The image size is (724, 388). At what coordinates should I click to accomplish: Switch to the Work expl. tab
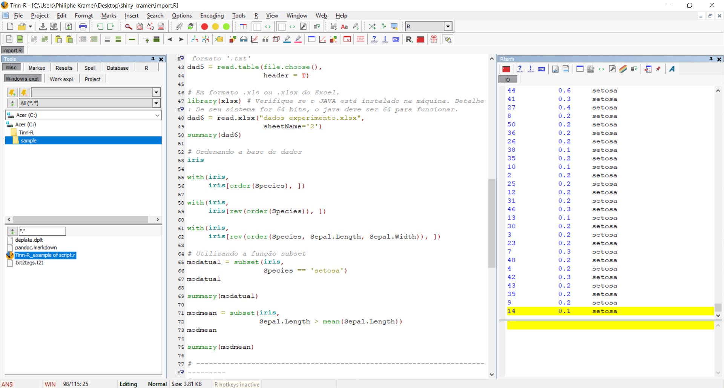(62, 79)
